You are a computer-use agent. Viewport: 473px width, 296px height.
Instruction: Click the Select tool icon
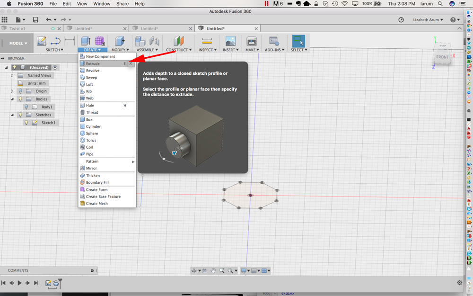click(298, 41)
